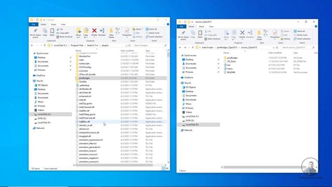This screenshot has width=332, height=187.
Task: Click Pin to Quick access in source_23jan2015 window
Action: coord(183,35)
